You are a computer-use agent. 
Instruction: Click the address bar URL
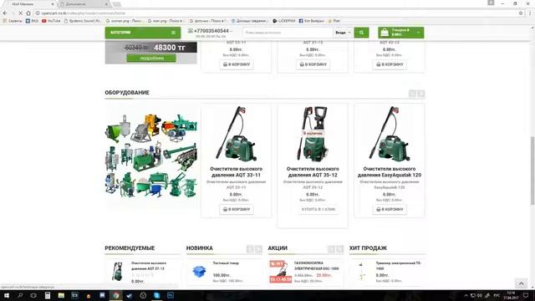tap(84, 13)
